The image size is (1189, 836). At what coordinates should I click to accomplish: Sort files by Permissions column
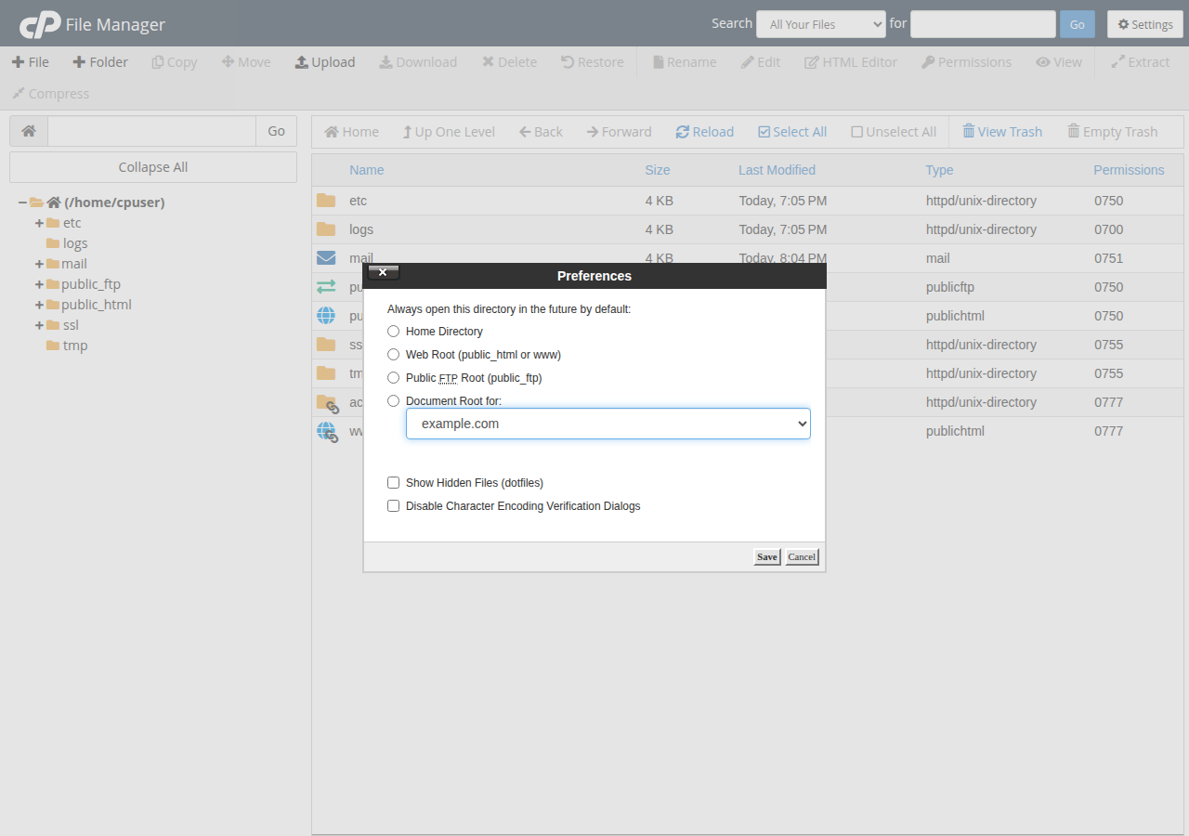[x=1129, y=170]
